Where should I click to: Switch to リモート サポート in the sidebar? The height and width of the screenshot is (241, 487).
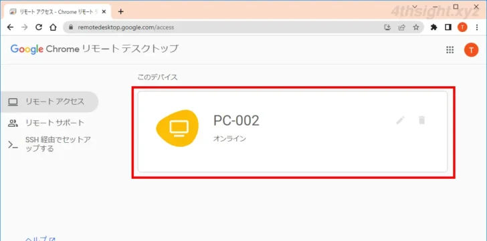pyautogui.click(x=49, y=123)
